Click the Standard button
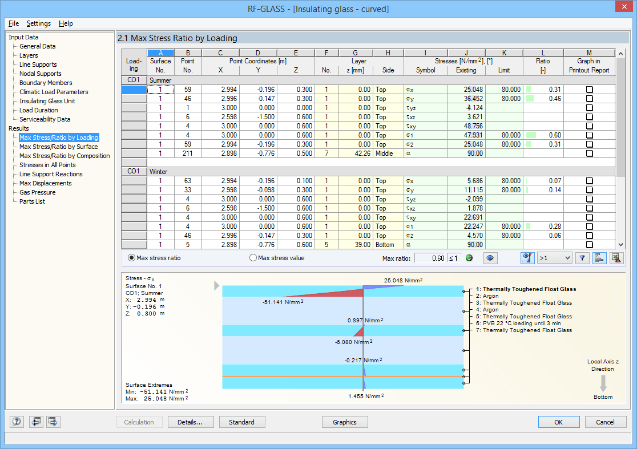 241,422
